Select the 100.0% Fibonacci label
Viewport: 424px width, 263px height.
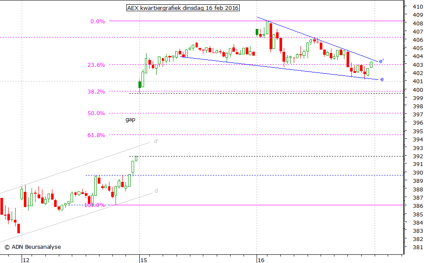point(94,205)
